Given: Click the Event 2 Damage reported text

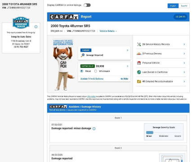Looking at the screenshot, I should pos(62,158).
